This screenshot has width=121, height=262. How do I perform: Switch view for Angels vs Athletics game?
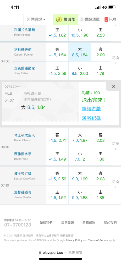[115, 61]
